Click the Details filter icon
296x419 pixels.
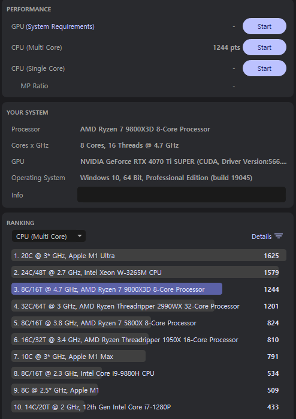pos(279,237)
